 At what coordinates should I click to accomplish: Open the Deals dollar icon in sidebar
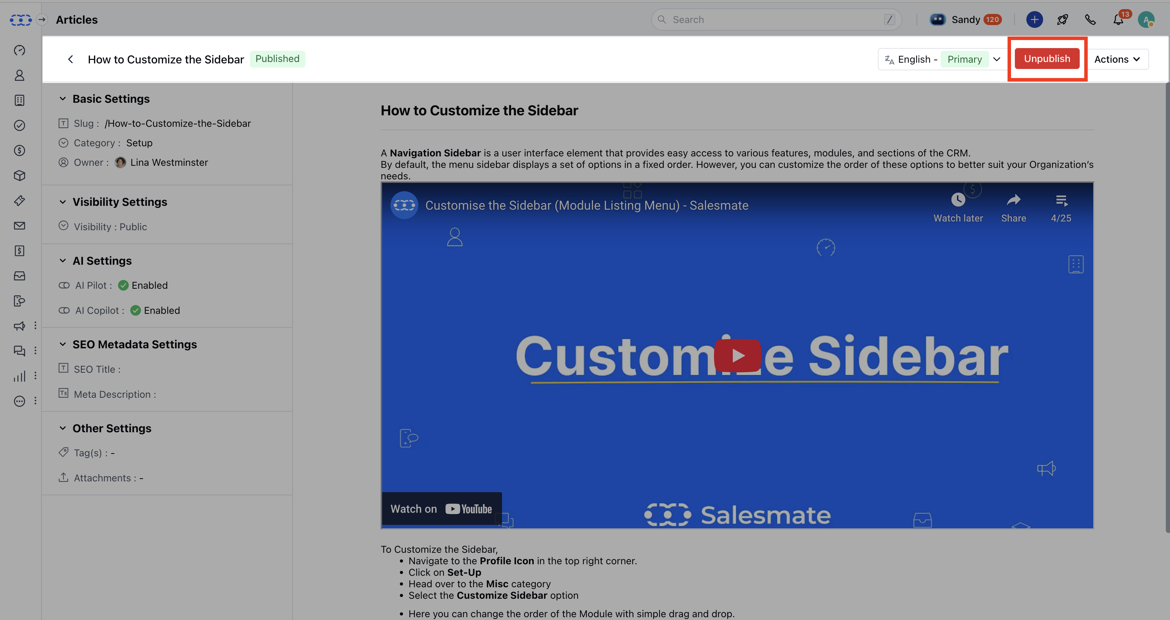[19, 151]
